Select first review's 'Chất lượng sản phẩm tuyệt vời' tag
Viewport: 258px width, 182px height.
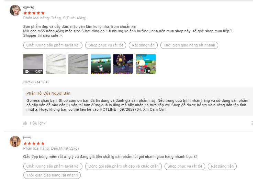(x=53, y=45)
